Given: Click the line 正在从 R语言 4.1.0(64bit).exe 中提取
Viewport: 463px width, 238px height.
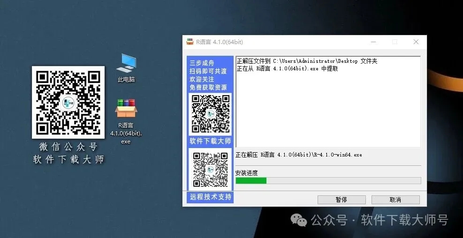Looking at the screenshot, I should 287,69.
